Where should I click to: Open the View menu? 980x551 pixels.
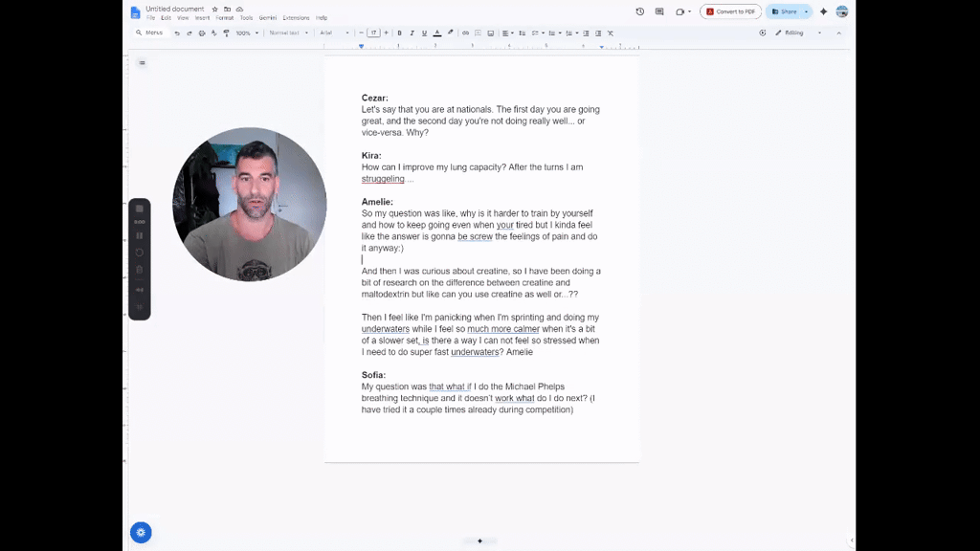[183, 18]
